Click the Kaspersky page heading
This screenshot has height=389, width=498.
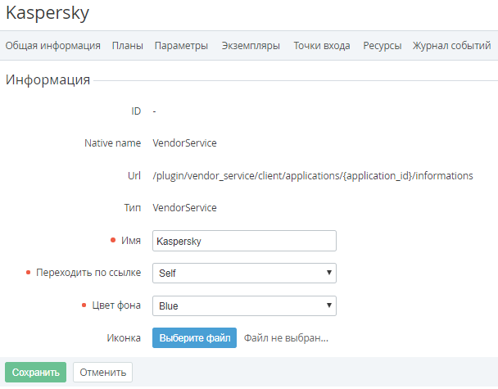tap(48, 13)
